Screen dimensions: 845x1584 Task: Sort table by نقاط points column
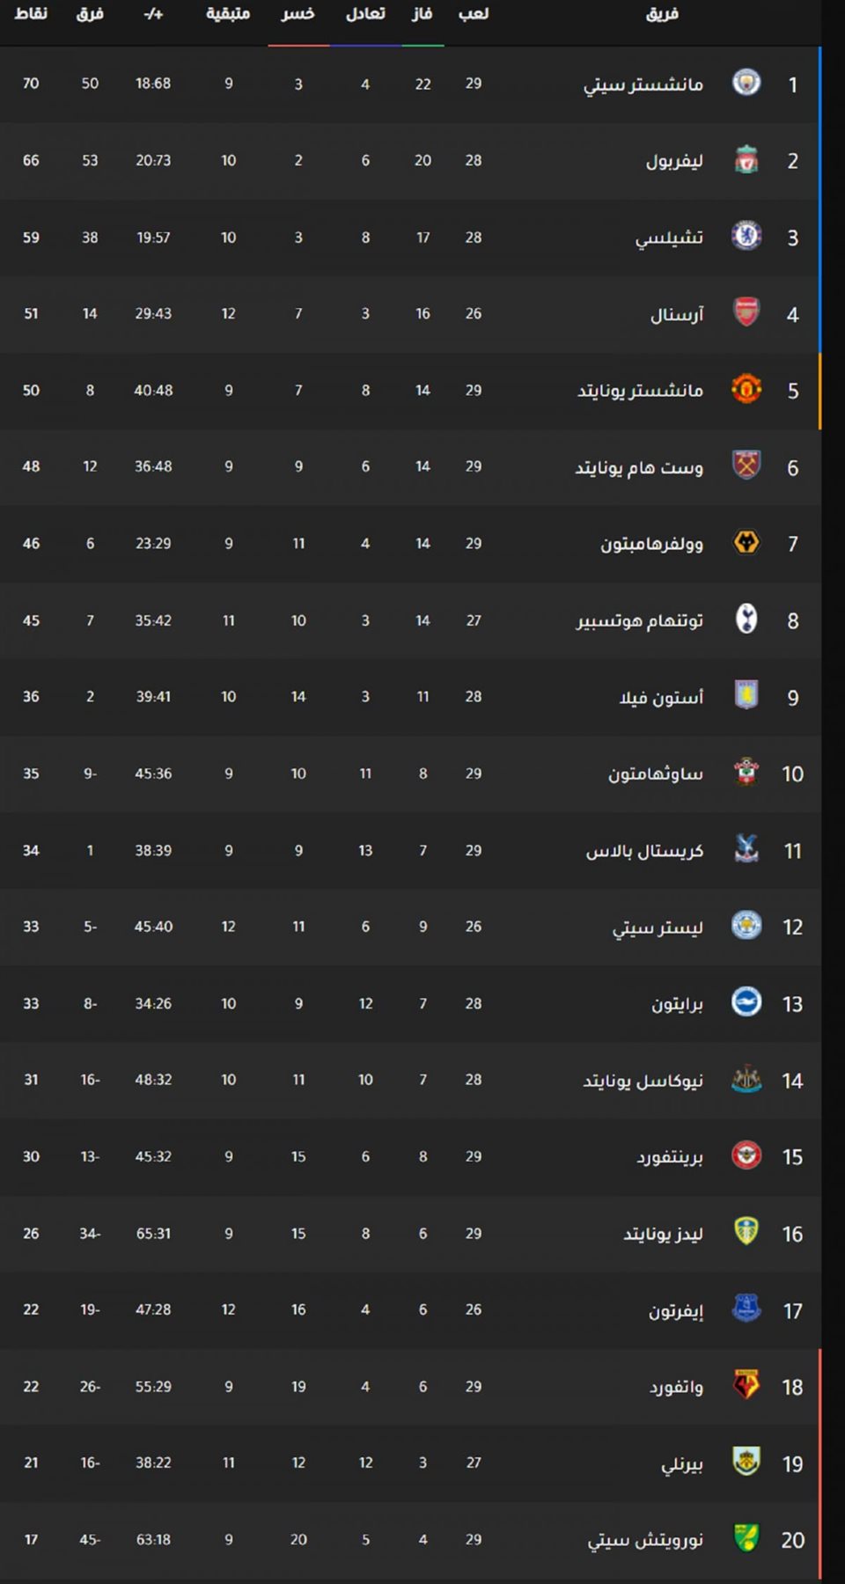coord(31,14)
